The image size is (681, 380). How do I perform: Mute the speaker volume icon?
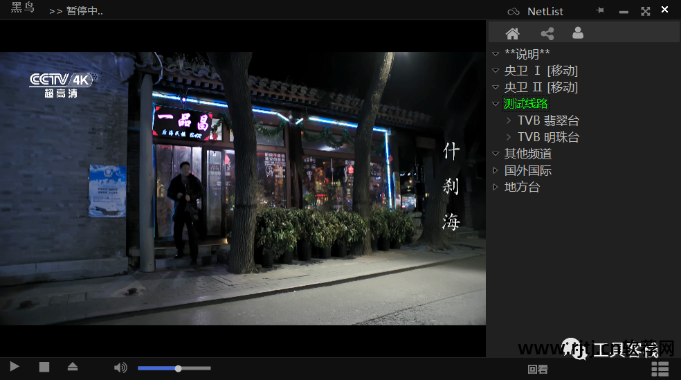pyautogui.click(x=120, y=368)
